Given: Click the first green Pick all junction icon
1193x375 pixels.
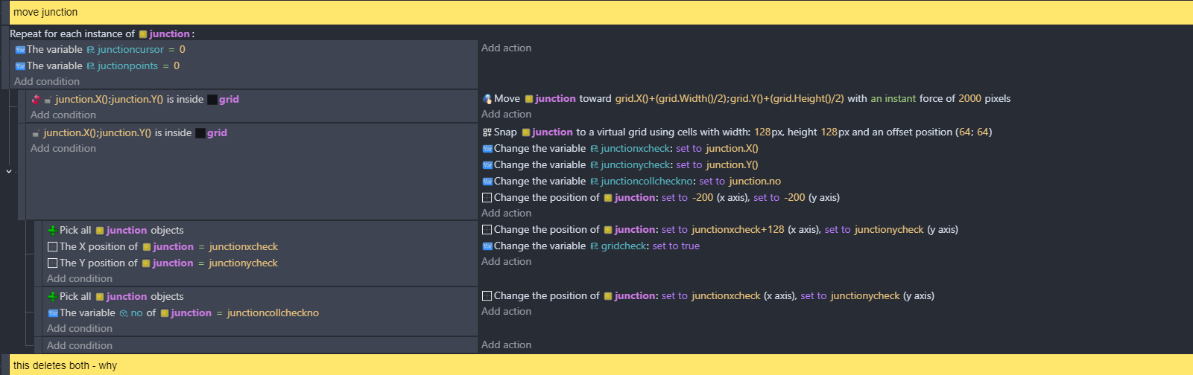Looking at the screenshot, I should [52, 231].
